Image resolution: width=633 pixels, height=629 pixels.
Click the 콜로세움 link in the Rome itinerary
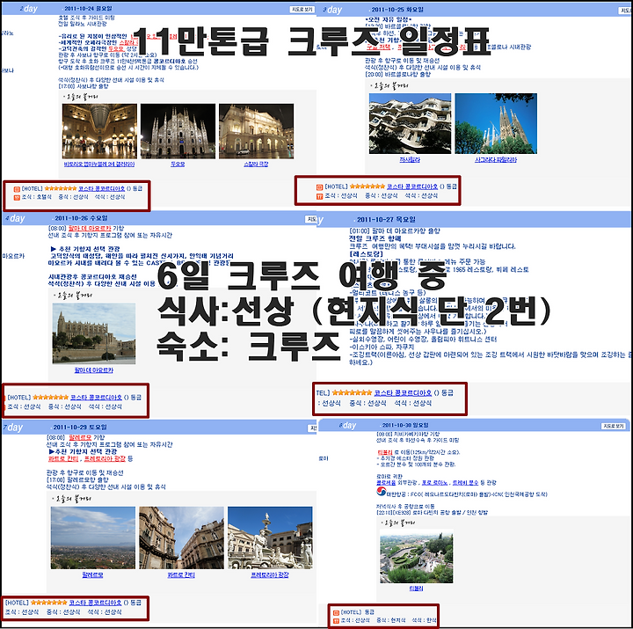[386, 483]
